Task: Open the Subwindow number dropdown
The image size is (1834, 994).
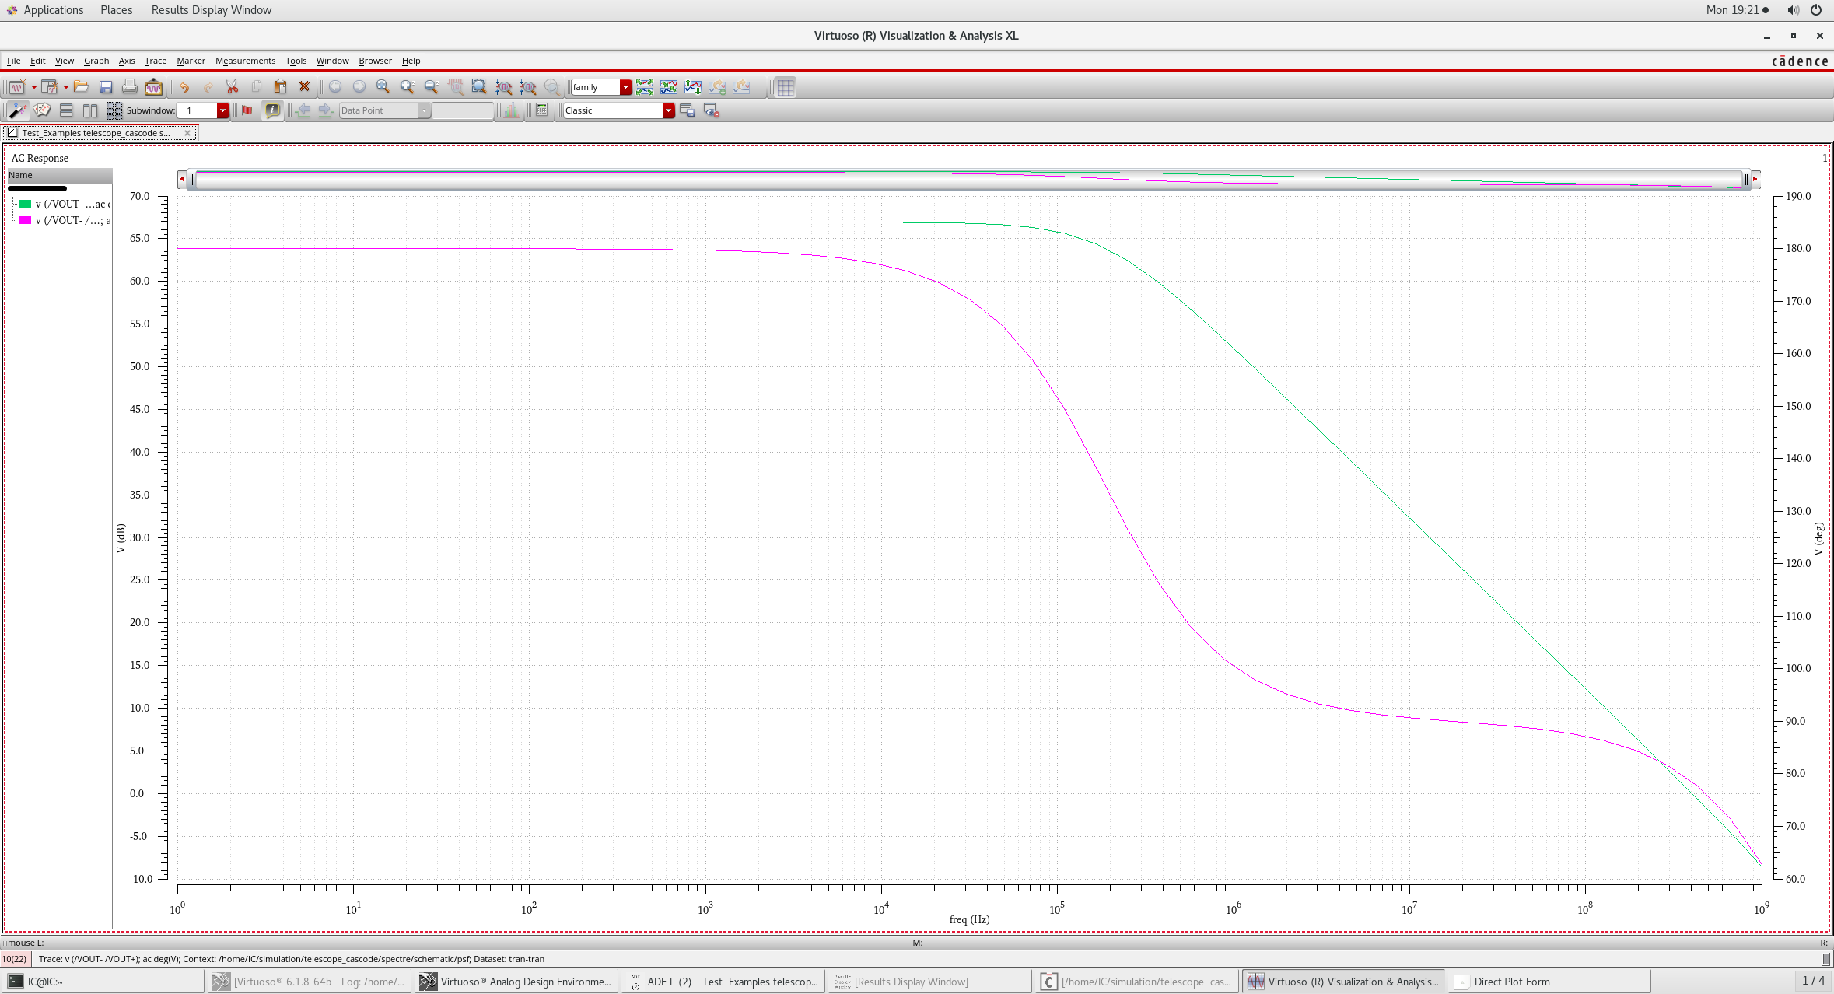Action: pos(222,110)
